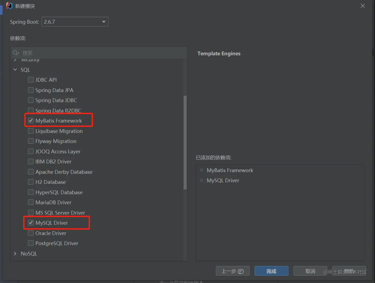375x283 pixels.
Task: Enable the Flyway Migration checkbox
Action: [31, 141]
